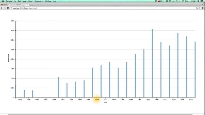Click the forward navigation arrow

tap(5, 8)
